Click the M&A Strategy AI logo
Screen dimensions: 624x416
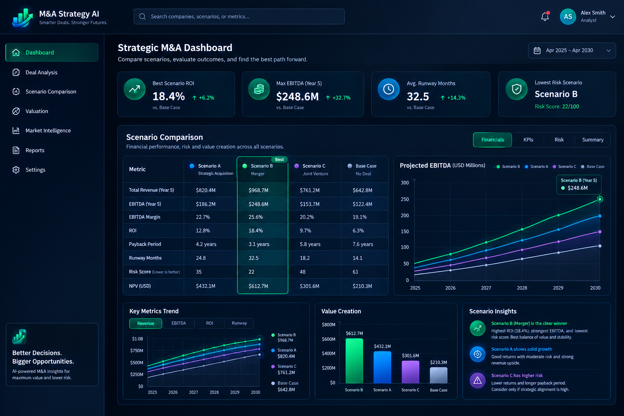(x=22, y=17)
